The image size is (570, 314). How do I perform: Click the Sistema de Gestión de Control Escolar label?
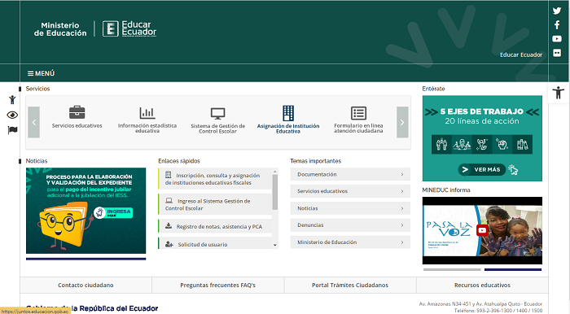coord(217,129)
